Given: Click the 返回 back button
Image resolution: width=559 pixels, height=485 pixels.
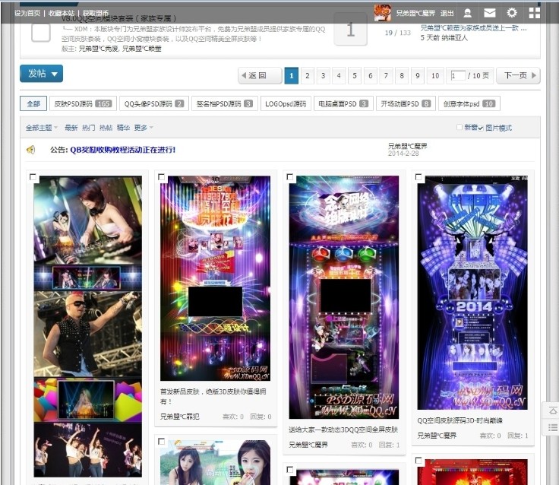Looking at the screenshot, I should point(260,75).
